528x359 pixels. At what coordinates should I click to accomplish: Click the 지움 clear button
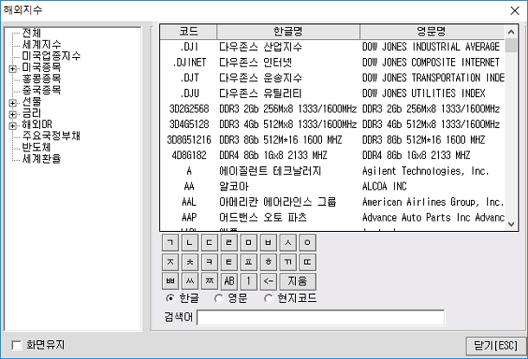tap(298, 282)
